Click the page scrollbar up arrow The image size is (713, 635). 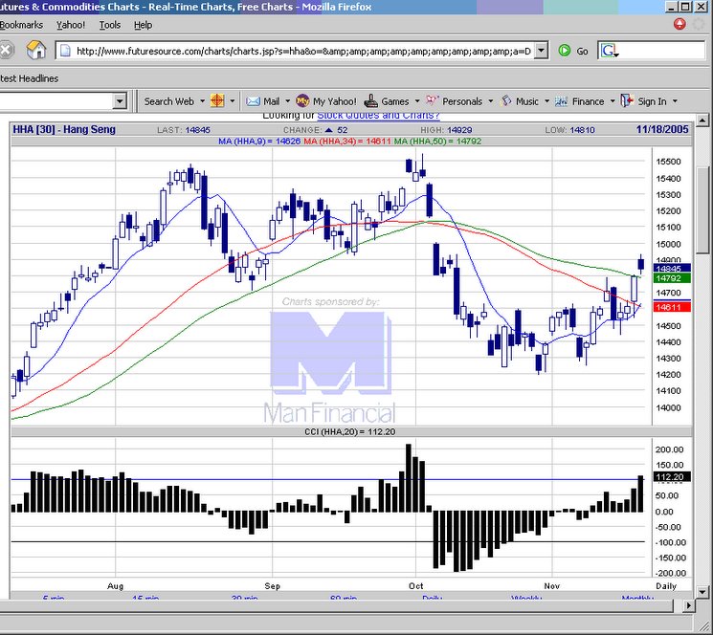[x=702, y=120]
